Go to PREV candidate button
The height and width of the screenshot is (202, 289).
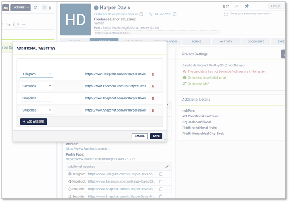pyautogui.click(x=275, y=6)
